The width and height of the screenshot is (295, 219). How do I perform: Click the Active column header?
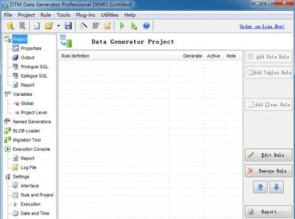(214, 56)
